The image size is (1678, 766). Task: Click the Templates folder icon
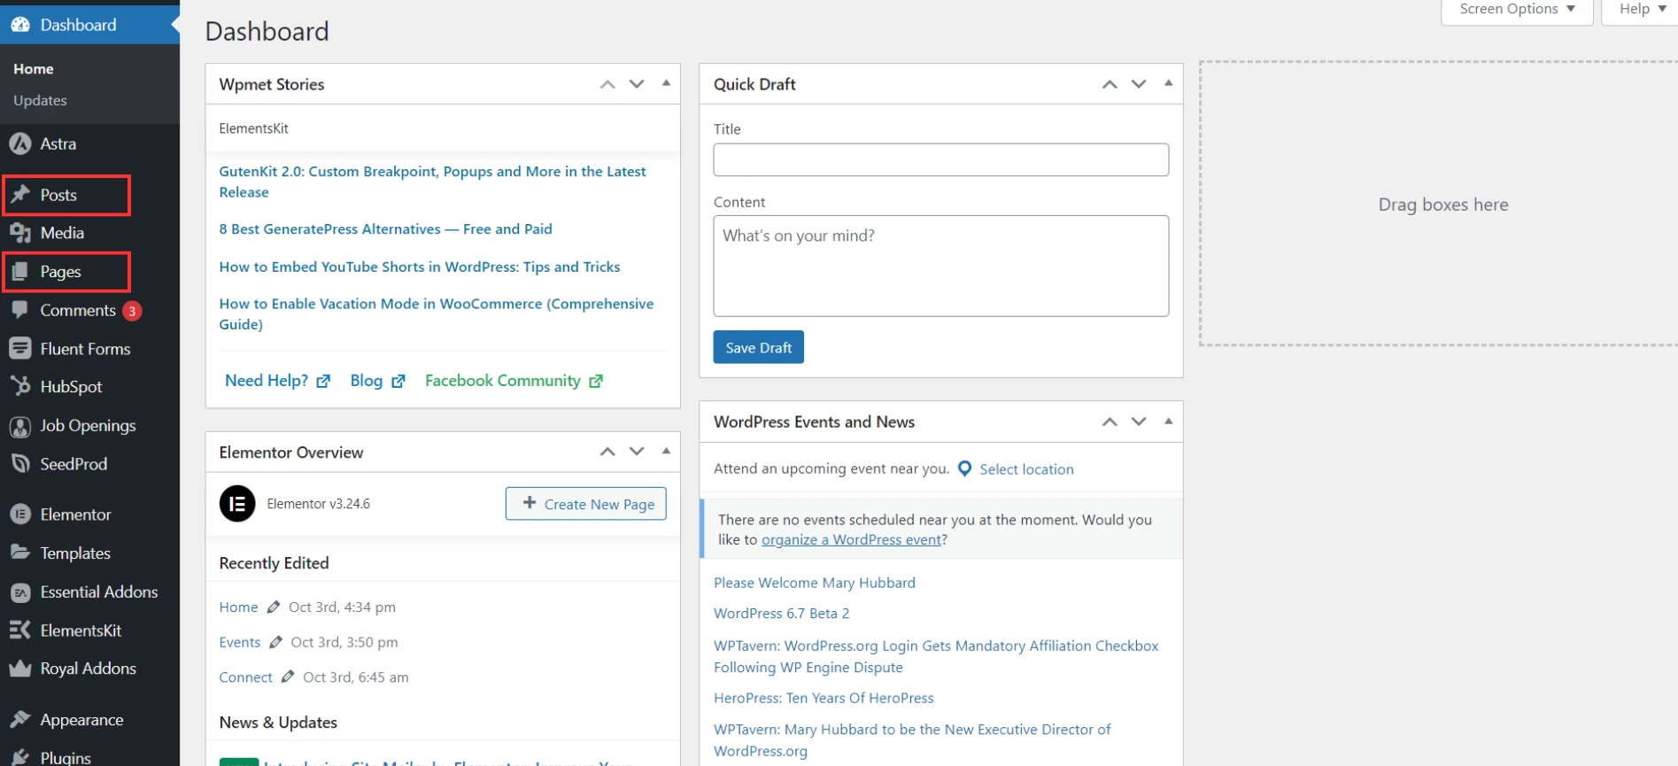pyautogui.click(x=20, y=553)
